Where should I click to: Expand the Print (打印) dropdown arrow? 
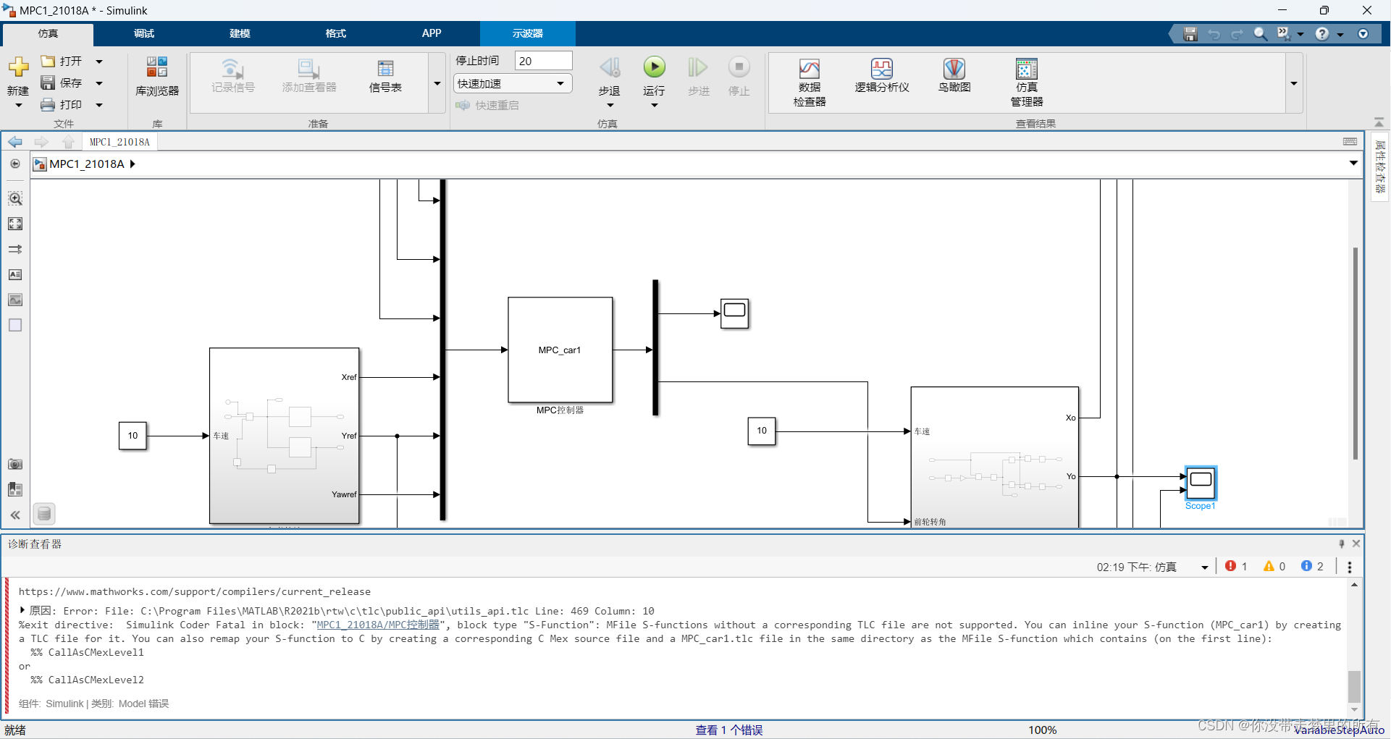pyautogui.click(x=99, y=105)
